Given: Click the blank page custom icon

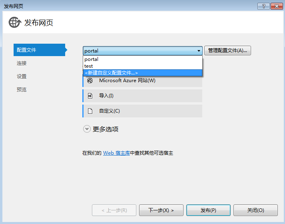Looking at the screenshot, I should pyautogui.click(x=90, y=111).
